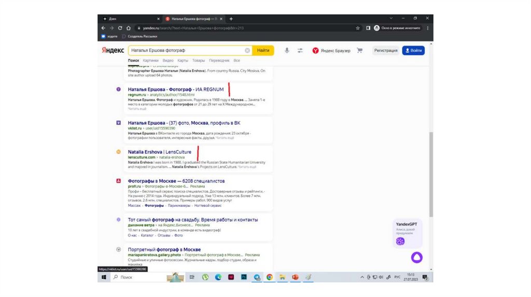Click the lensculture.com result favicon
The image size is (531, 297).
pyautogui.click(x=119, y=152)
